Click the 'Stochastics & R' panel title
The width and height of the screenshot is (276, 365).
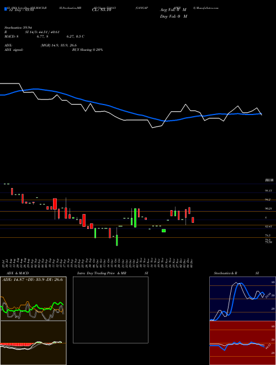[x=225, y=273]
